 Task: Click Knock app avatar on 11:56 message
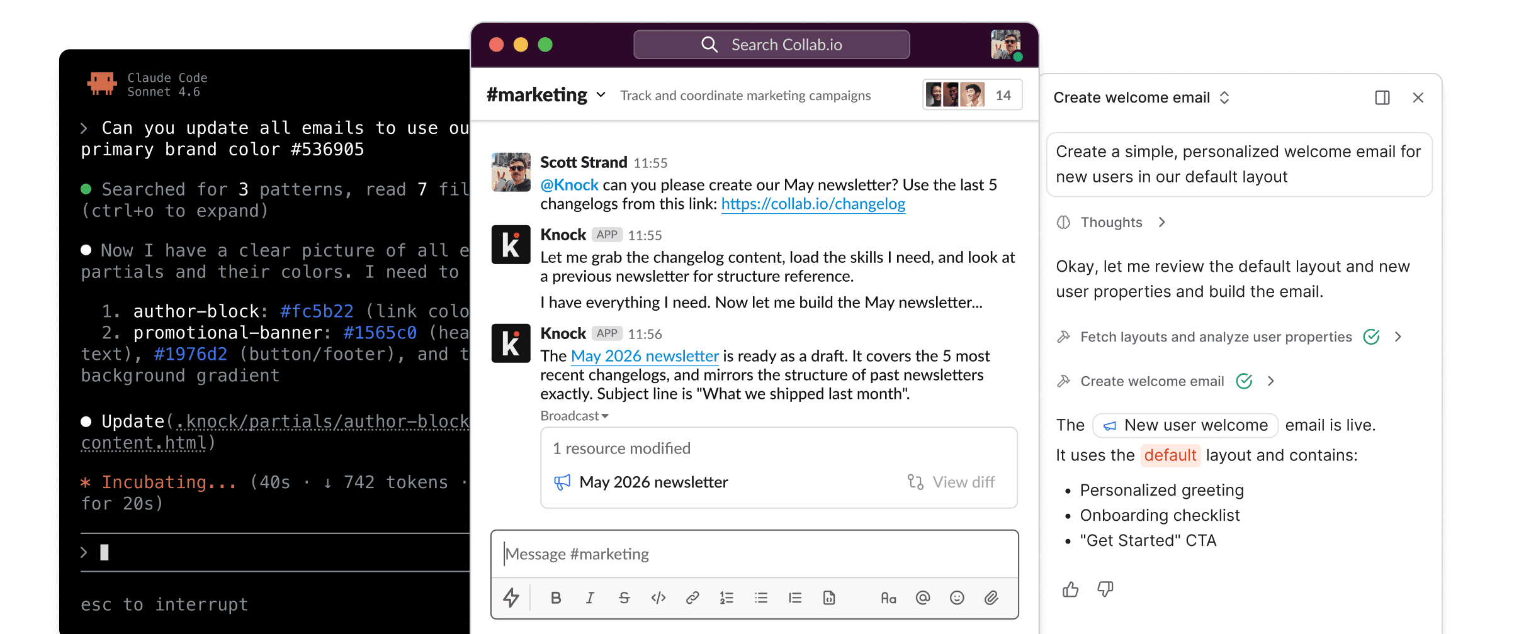(511, 343)
